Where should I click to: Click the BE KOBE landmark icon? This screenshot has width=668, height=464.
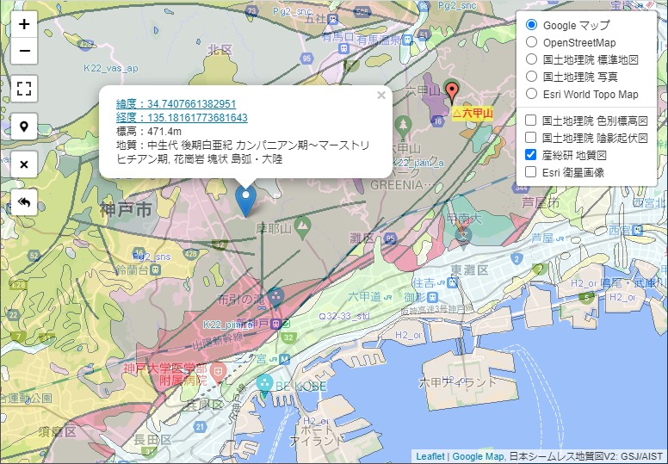[x=264, y=384]
